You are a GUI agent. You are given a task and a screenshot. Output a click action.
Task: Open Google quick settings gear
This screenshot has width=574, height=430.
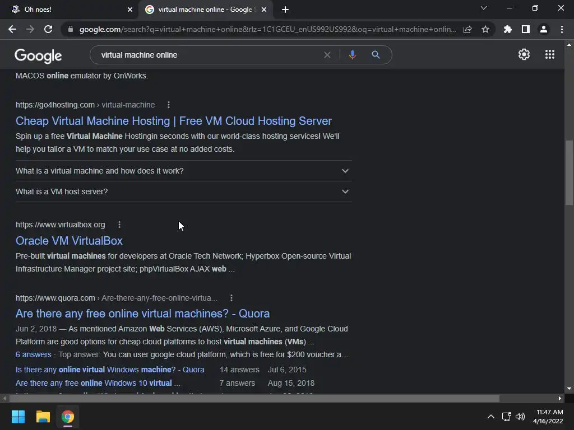[x=524, y=54]
